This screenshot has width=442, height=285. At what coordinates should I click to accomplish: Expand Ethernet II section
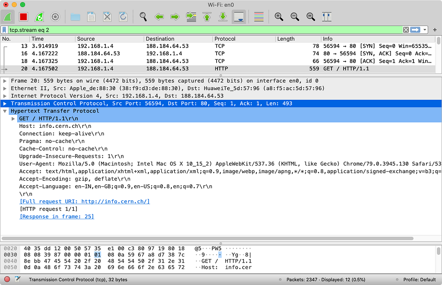5,89
